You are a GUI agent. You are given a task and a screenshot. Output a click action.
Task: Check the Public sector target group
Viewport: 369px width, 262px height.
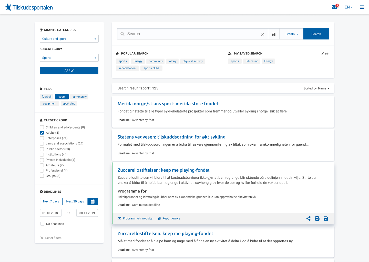point(42,149)
